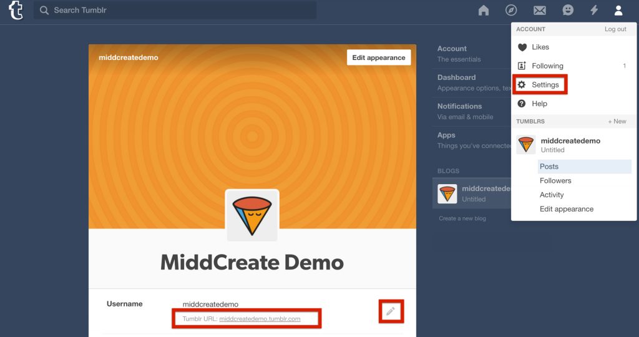Click the pencil edit username icon
Screen dimensions: 639x337
click(x=391, y=311)
